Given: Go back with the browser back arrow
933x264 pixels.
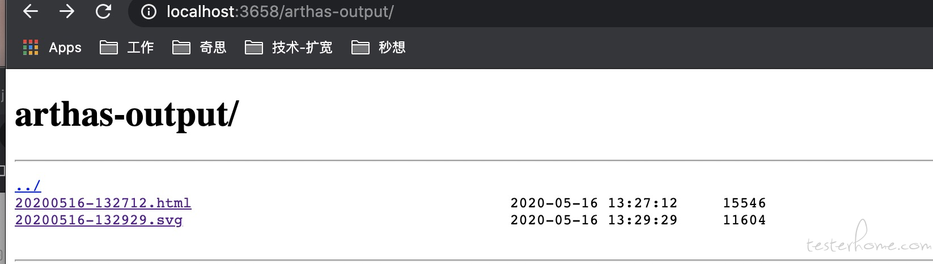Looking at the screenshot, I should point(31,11).
